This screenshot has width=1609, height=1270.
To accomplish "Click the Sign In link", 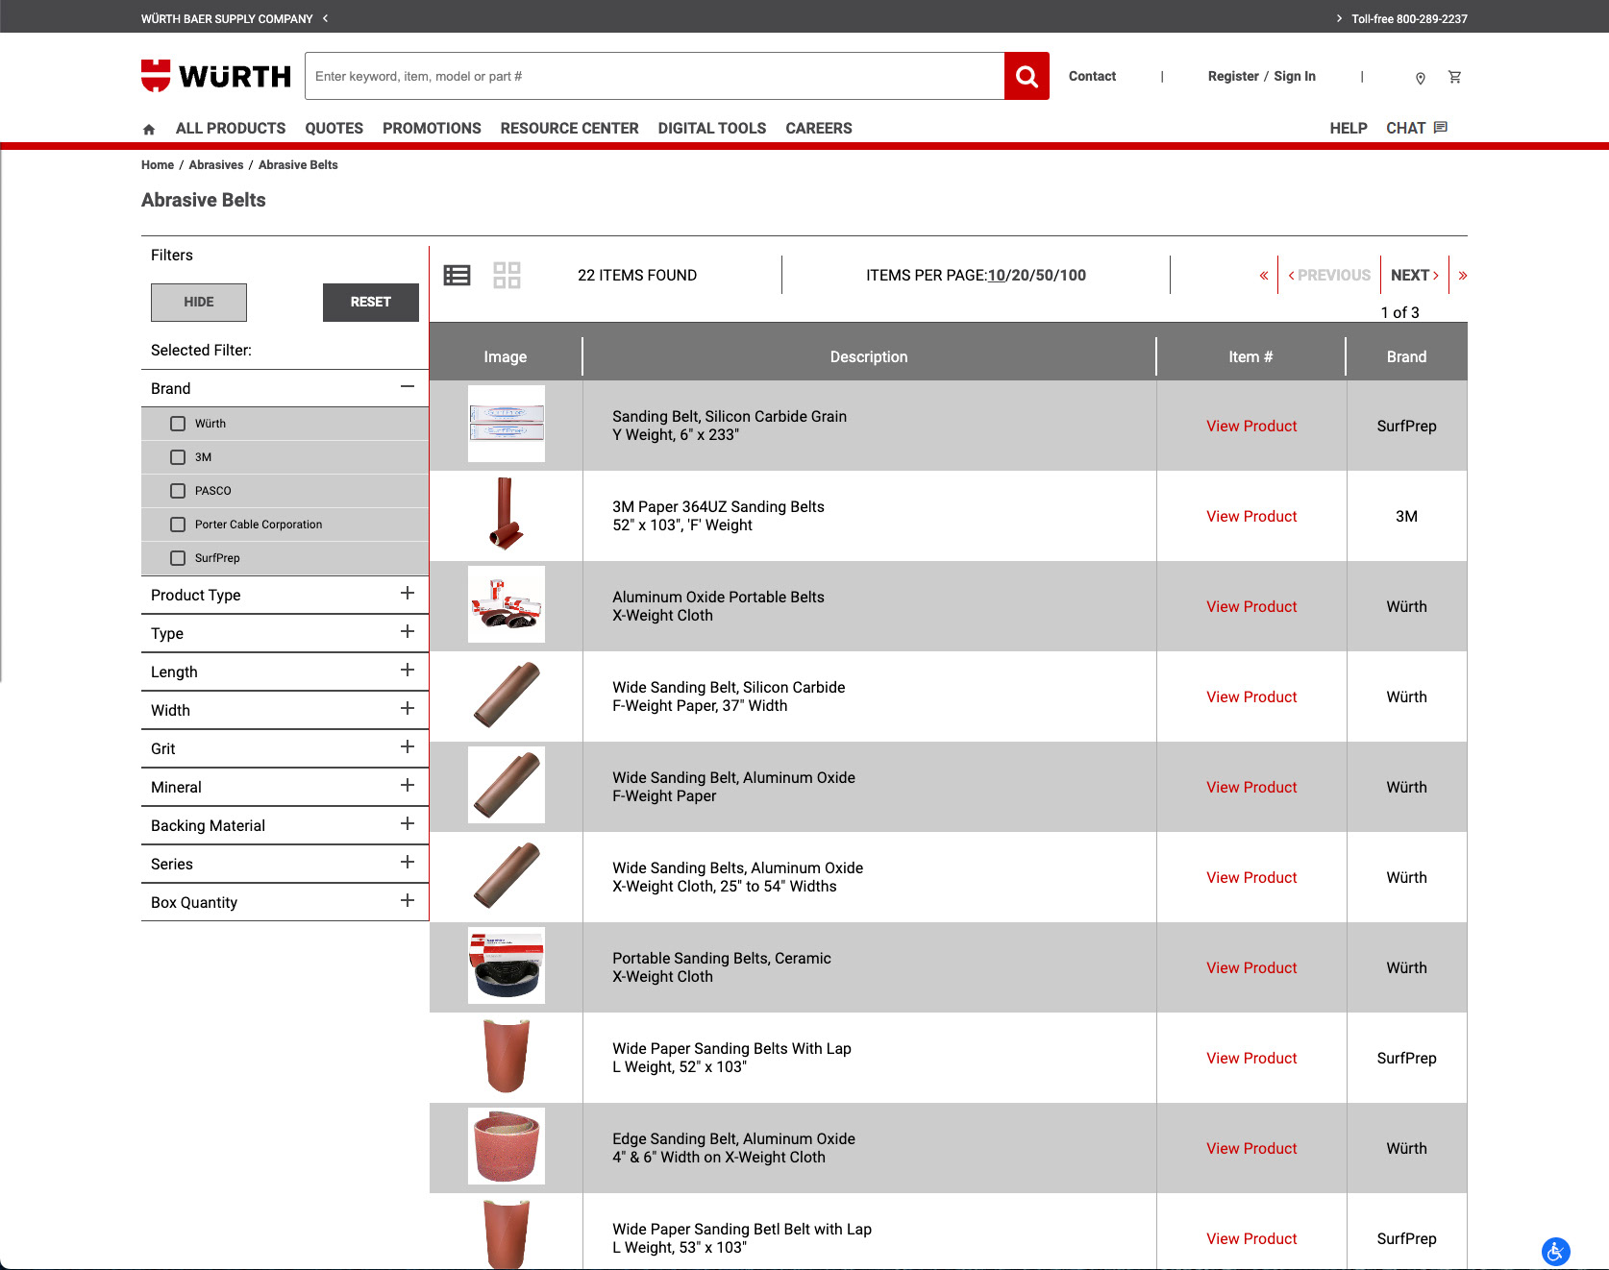I will pyautogui.click(x=1295, y=77).
